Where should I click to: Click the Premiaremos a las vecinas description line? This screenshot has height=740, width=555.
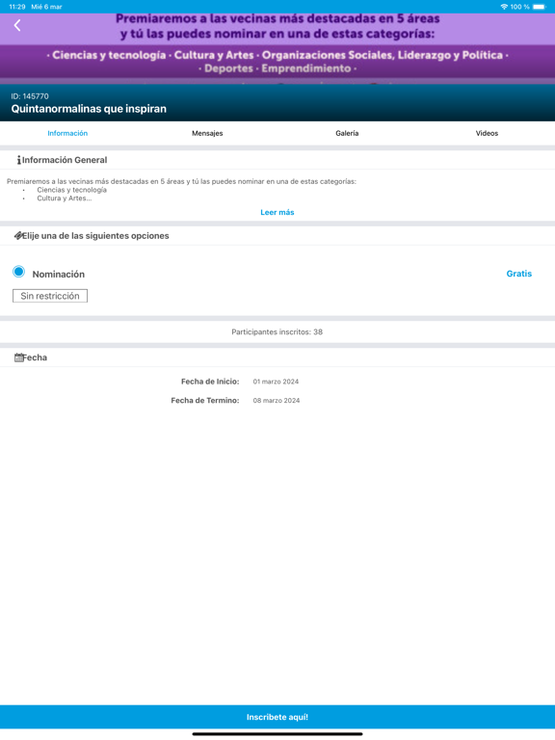(x=181, y=181)
